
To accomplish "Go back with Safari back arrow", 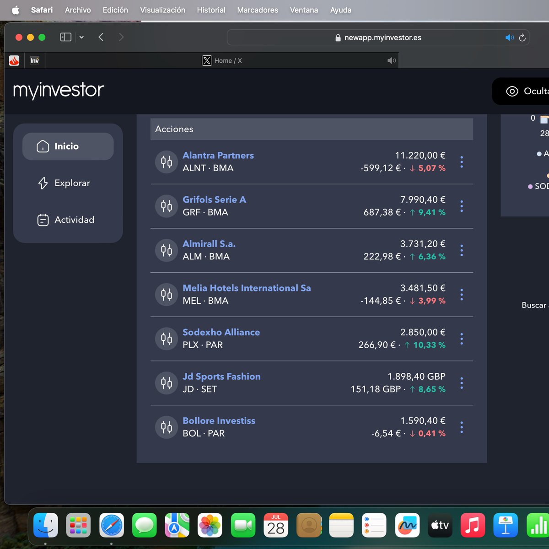I will (101, 37).
